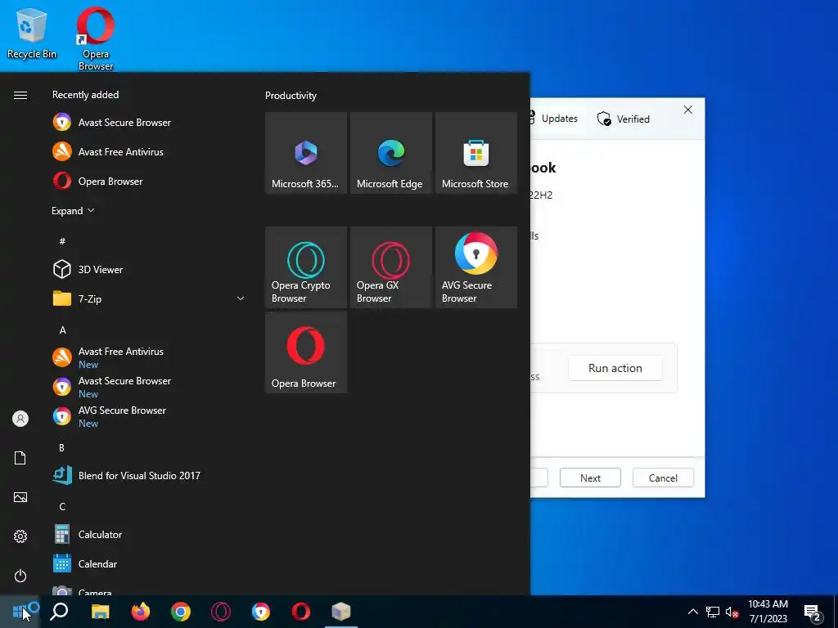Open 3D Viewer from the app list

tap(150, 270)
